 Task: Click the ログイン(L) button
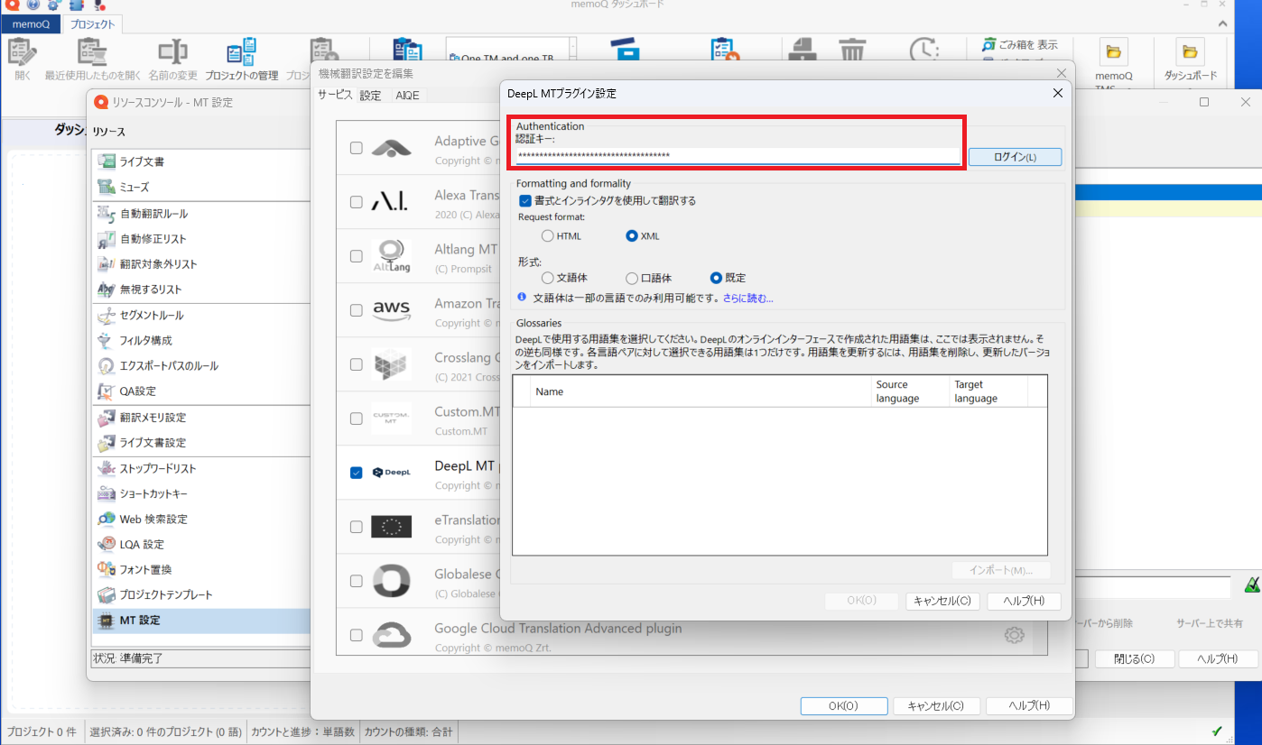[1015, 157]
